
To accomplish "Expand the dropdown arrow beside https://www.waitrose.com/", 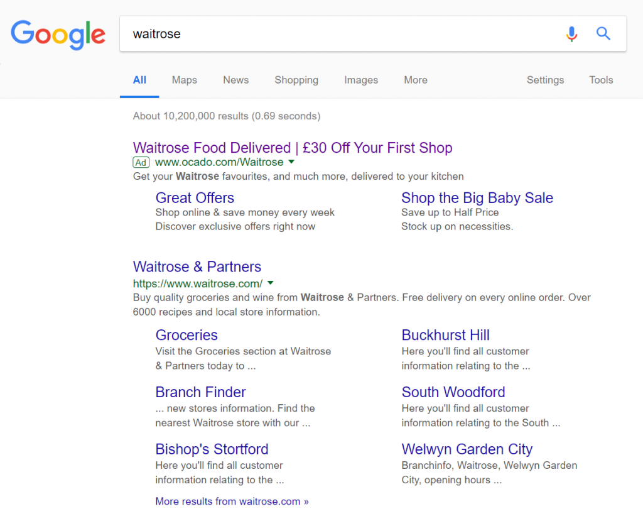I will (270, 283).
